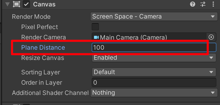The width and height of the screenshot is (220, 105).
Task: Click the Order in Layer label
Action: (42, 83)
